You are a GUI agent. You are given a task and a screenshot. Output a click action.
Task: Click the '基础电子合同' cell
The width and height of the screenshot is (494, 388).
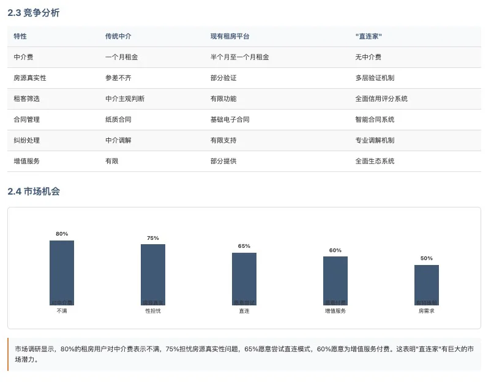click(x=230, y=119)
